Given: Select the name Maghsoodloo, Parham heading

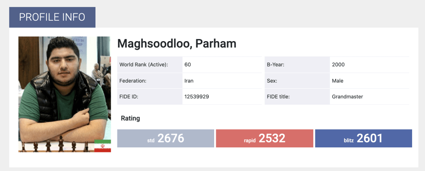Looking at the screenshot, I should click(x=176, y=44).
